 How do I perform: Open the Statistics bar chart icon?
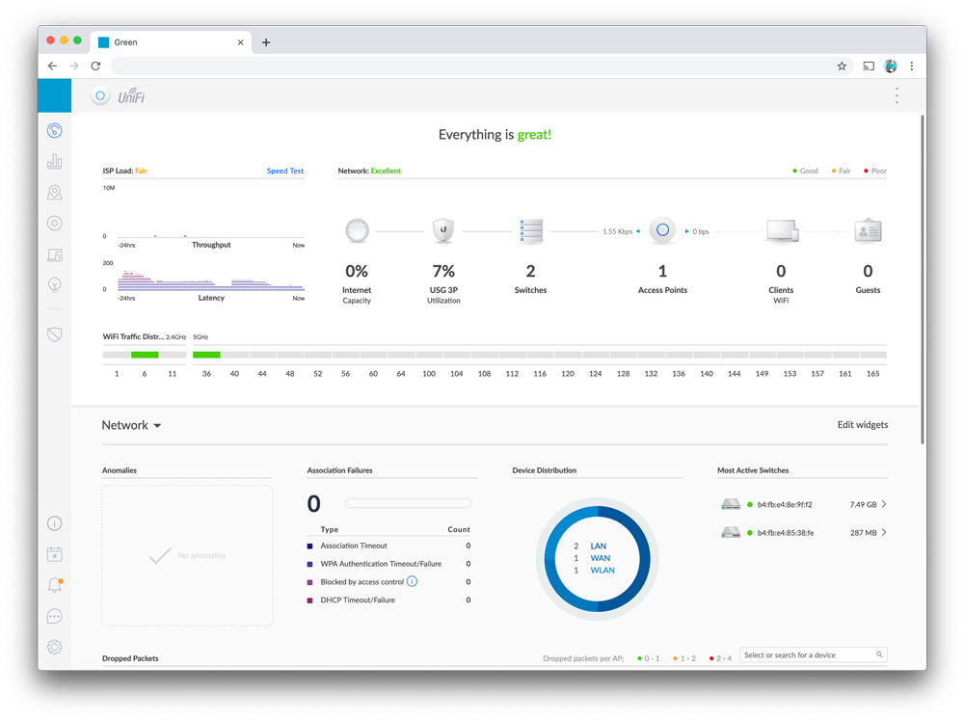coord(55,162)
